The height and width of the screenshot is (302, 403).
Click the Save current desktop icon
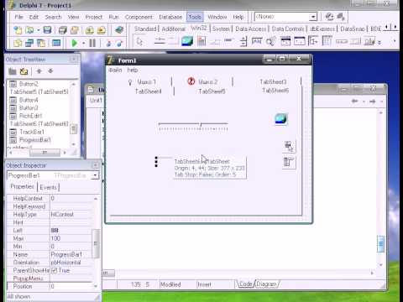click(329, 17)
